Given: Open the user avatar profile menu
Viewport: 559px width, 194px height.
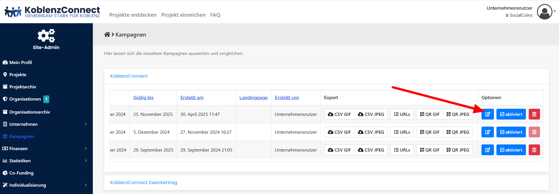Looking at the screenshot, I should point(545,12).
